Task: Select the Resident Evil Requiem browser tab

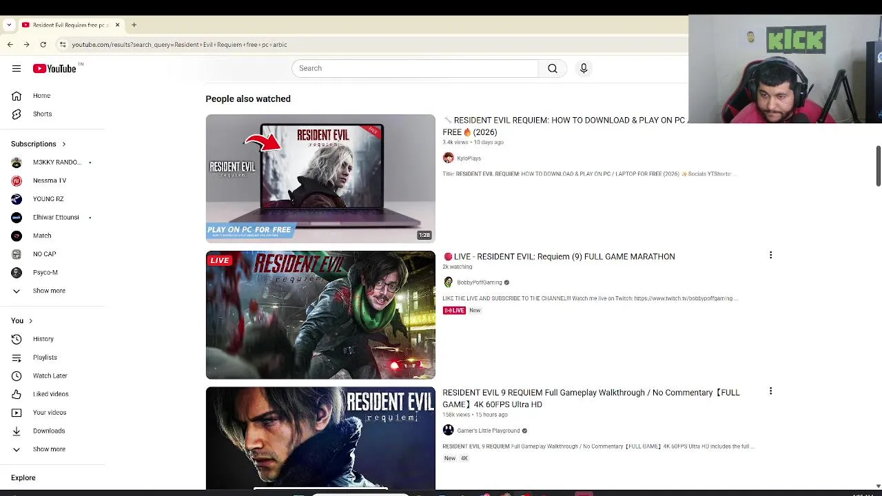Action: [70, 25]
